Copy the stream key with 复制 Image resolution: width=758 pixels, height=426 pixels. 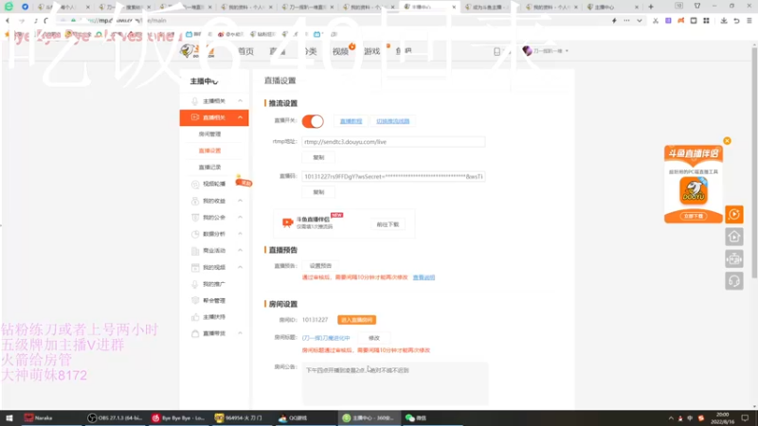click(x=318, y=192)
